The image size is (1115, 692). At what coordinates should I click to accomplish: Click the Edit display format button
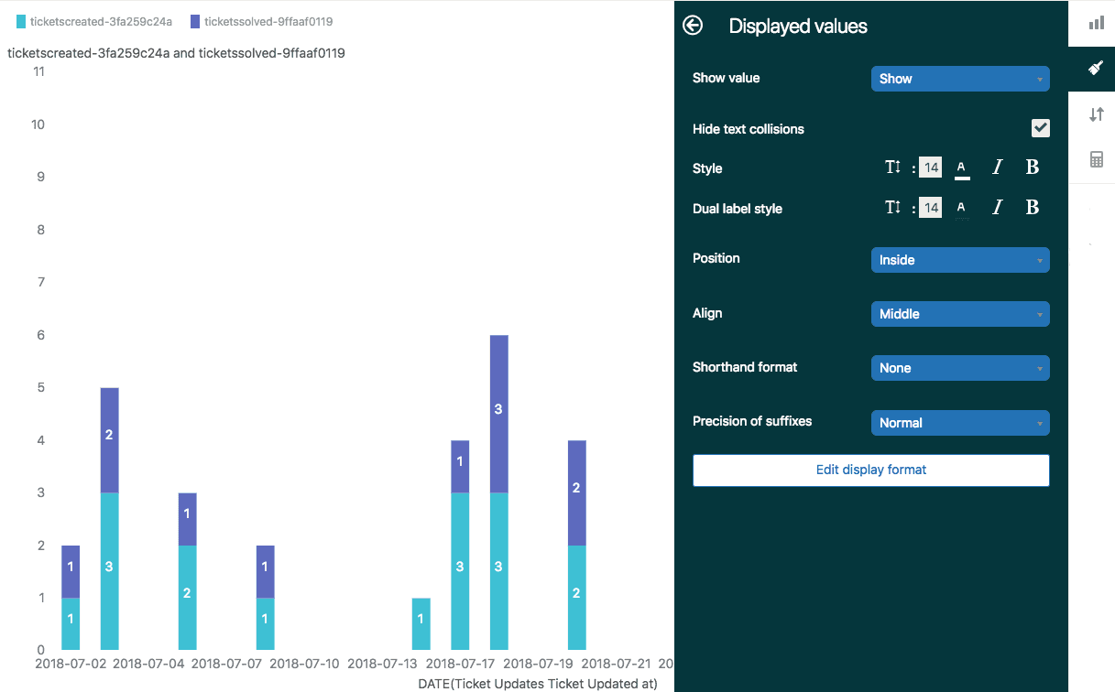pyautogui.click(x=870, y=470)
